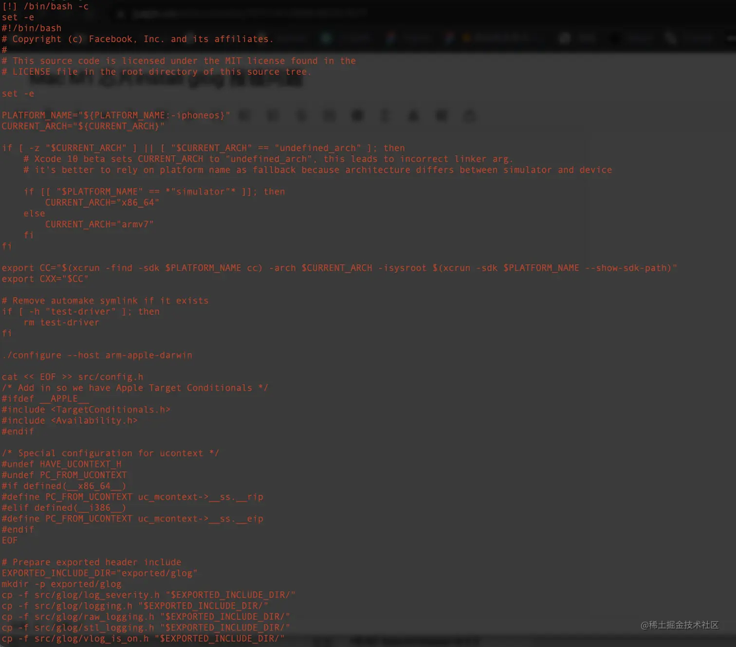This screenshot has height=647, width=736.
Task: Click the "#!/bin/bash" shebang line
Action: (32, 28)
